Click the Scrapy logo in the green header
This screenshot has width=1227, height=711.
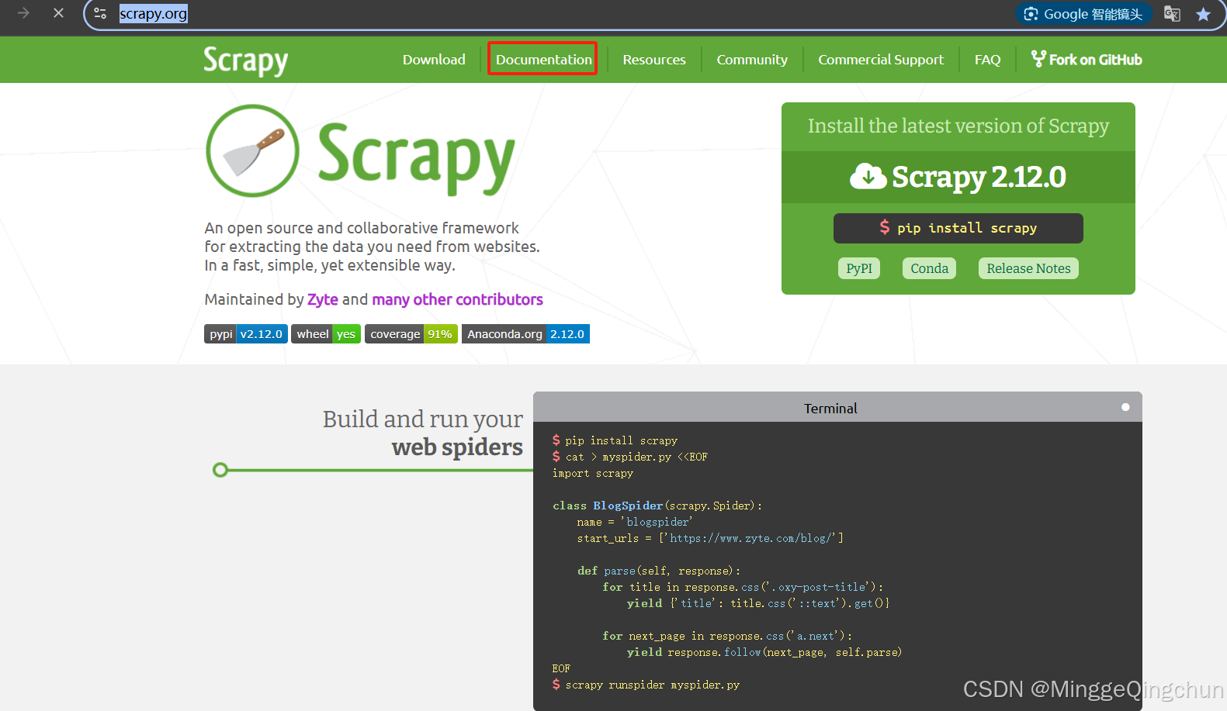[245, 60]
